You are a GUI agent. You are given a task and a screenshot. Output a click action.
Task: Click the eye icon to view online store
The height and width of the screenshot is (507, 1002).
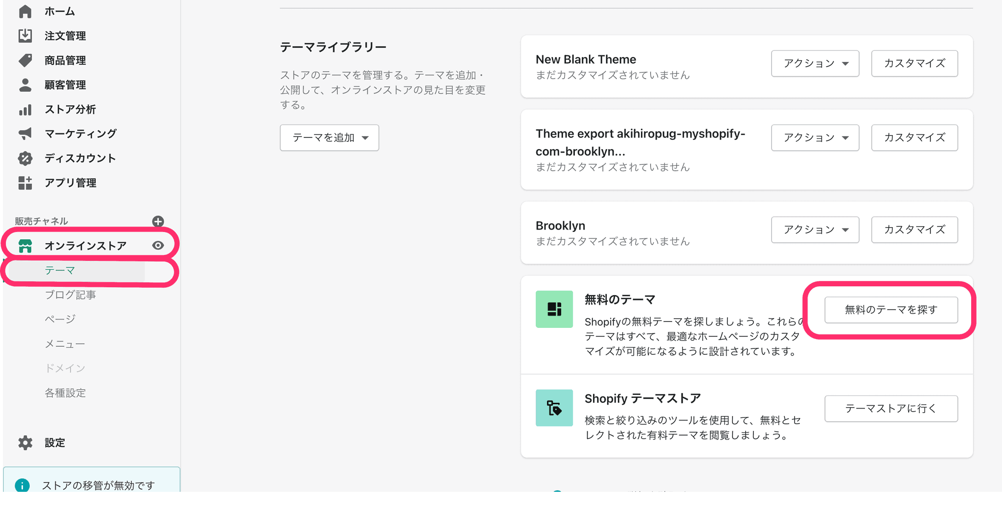tap(158, 245)
